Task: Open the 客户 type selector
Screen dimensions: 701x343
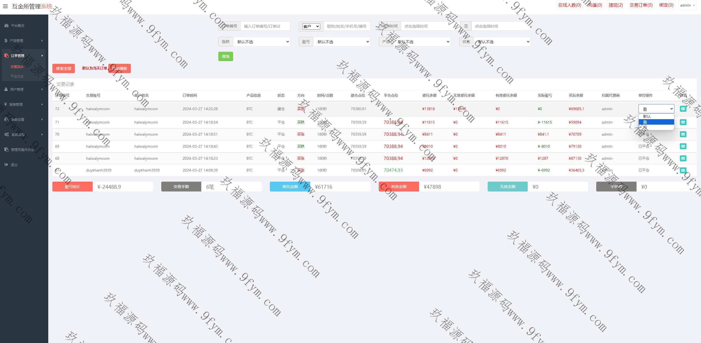Action: (311, 26)
